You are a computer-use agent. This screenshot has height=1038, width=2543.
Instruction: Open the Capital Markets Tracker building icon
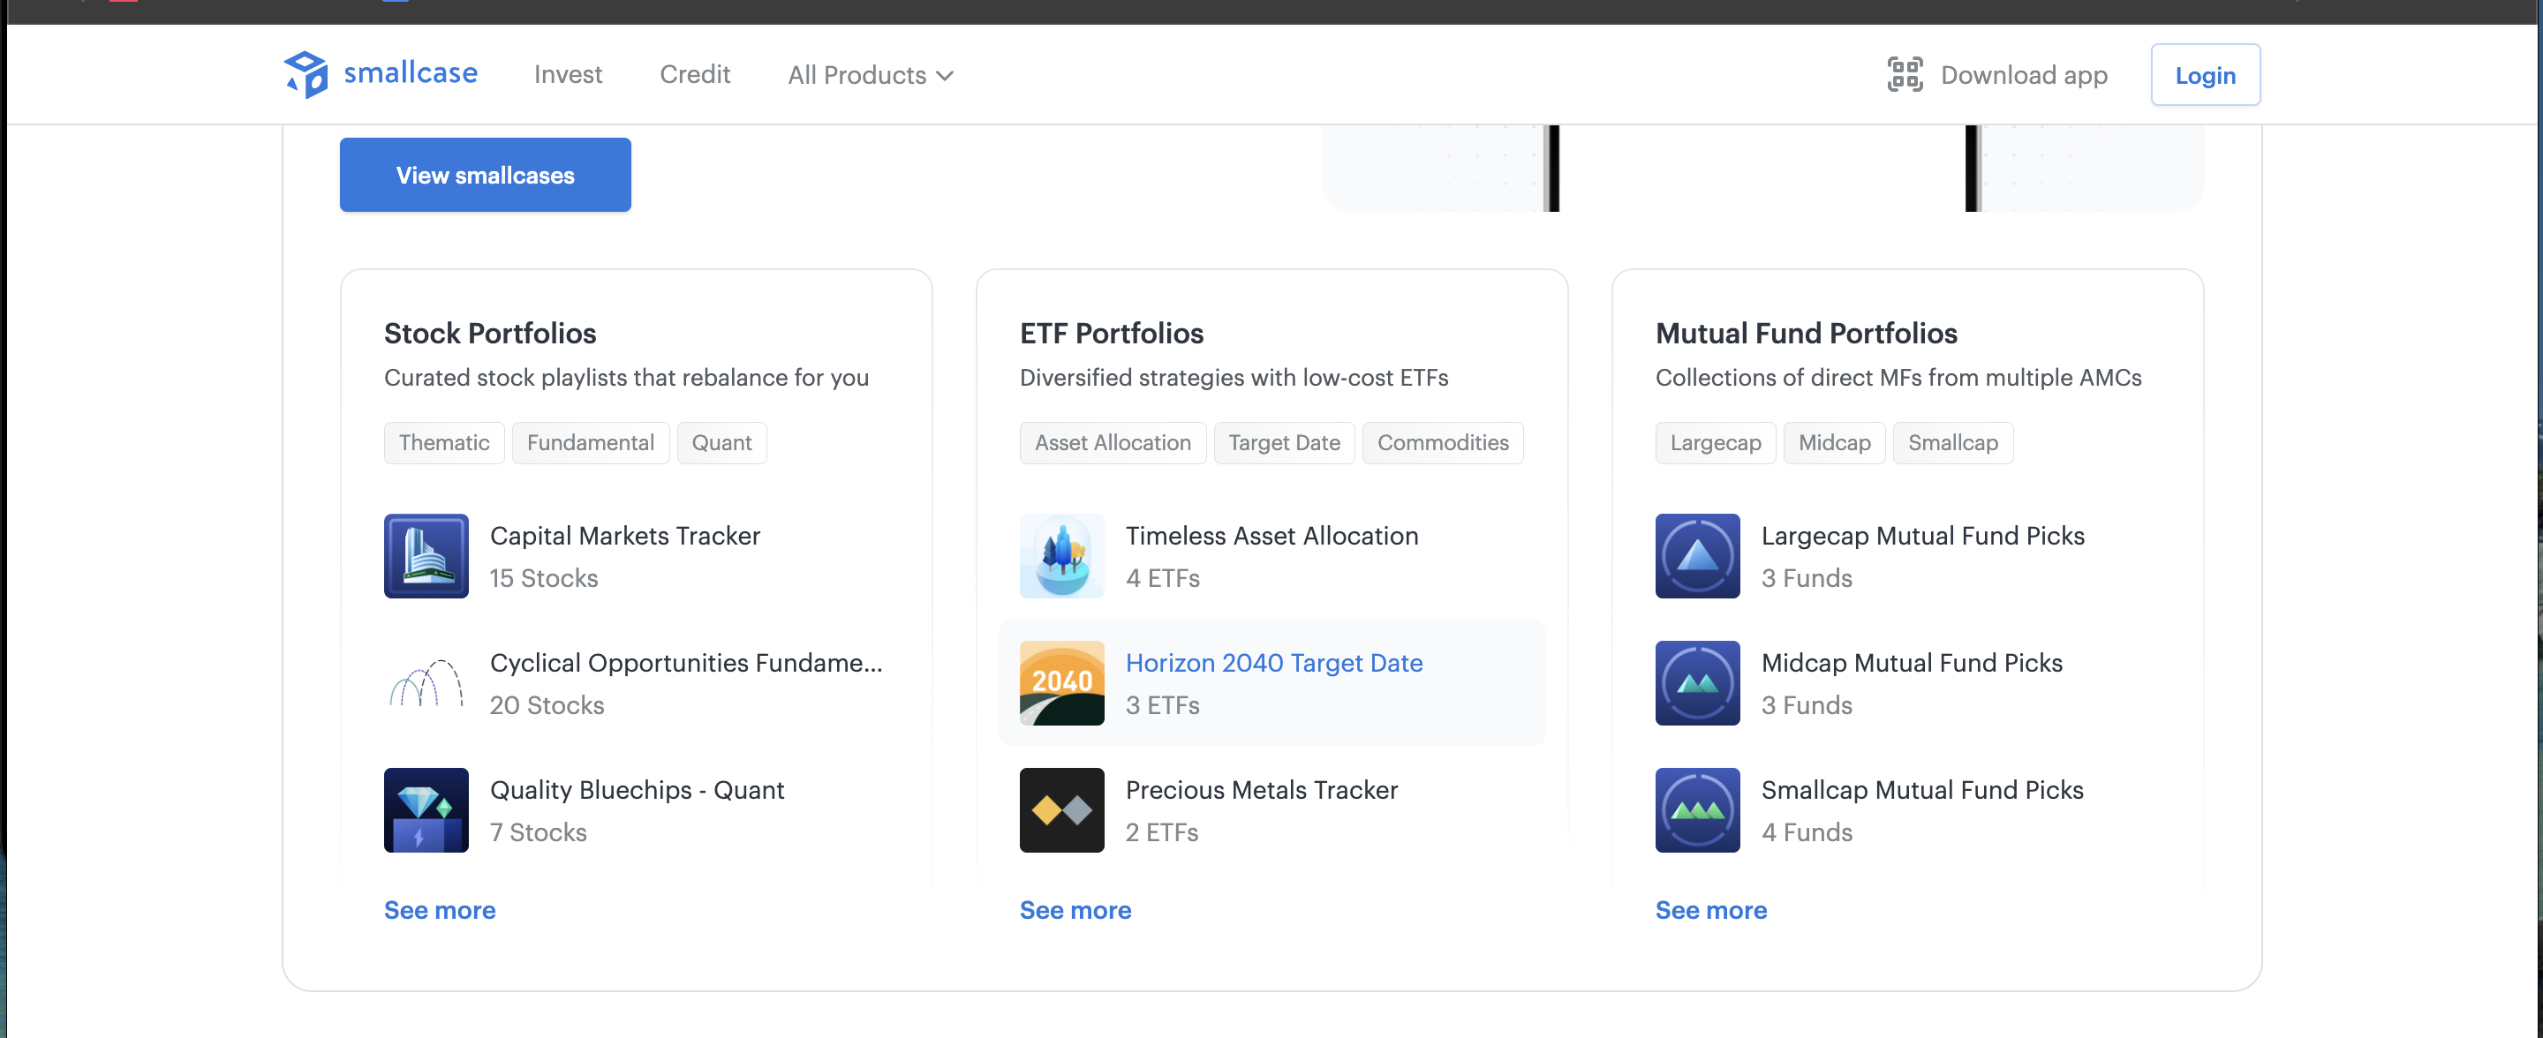pyautogui.click(x=426, y=555)
